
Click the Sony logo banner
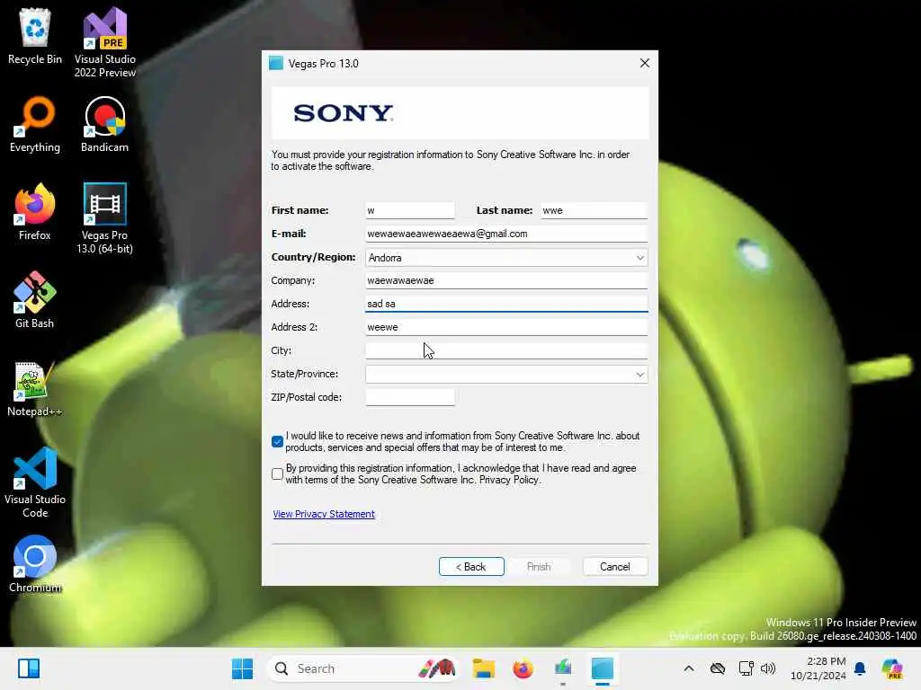click(460, 112)
